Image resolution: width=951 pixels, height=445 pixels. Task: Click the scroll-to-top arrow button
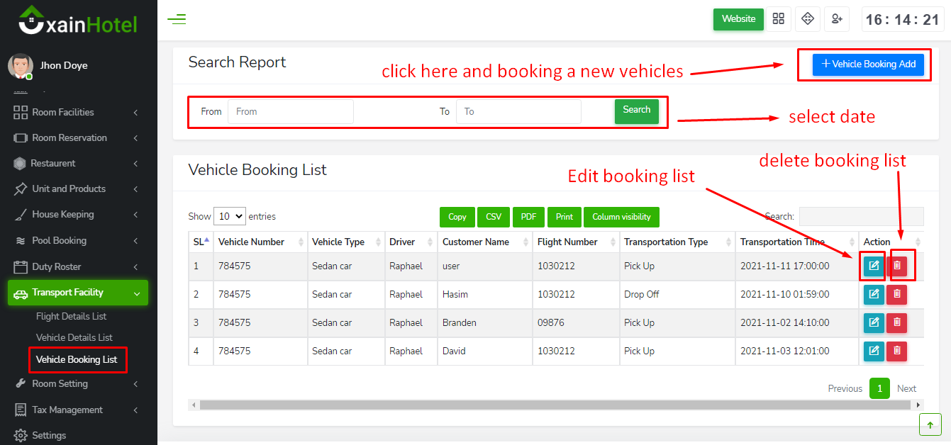[930, 424]
